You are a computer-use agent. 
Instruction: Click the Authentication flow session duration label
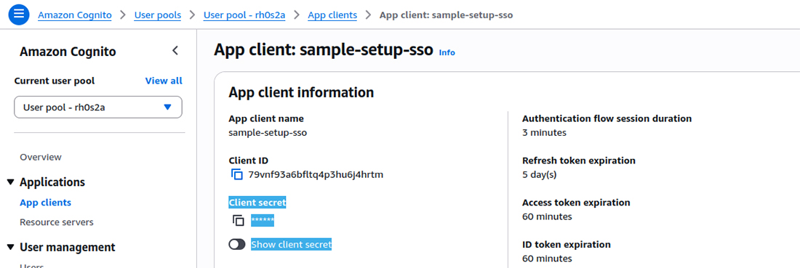[607, 118]
